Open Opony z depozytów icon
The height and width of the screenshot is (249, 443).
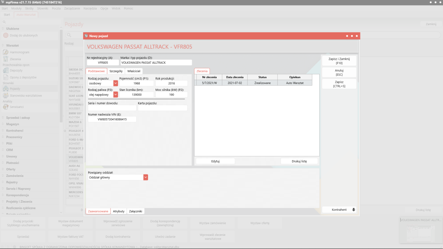pyautogui.click(x=6, y=77)
